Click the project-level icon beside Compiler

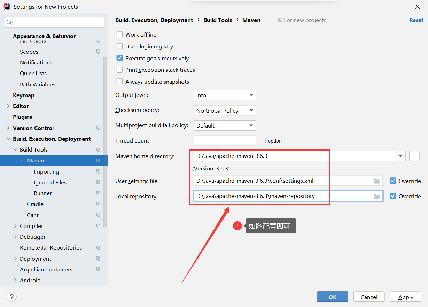(x=99, y=226)
